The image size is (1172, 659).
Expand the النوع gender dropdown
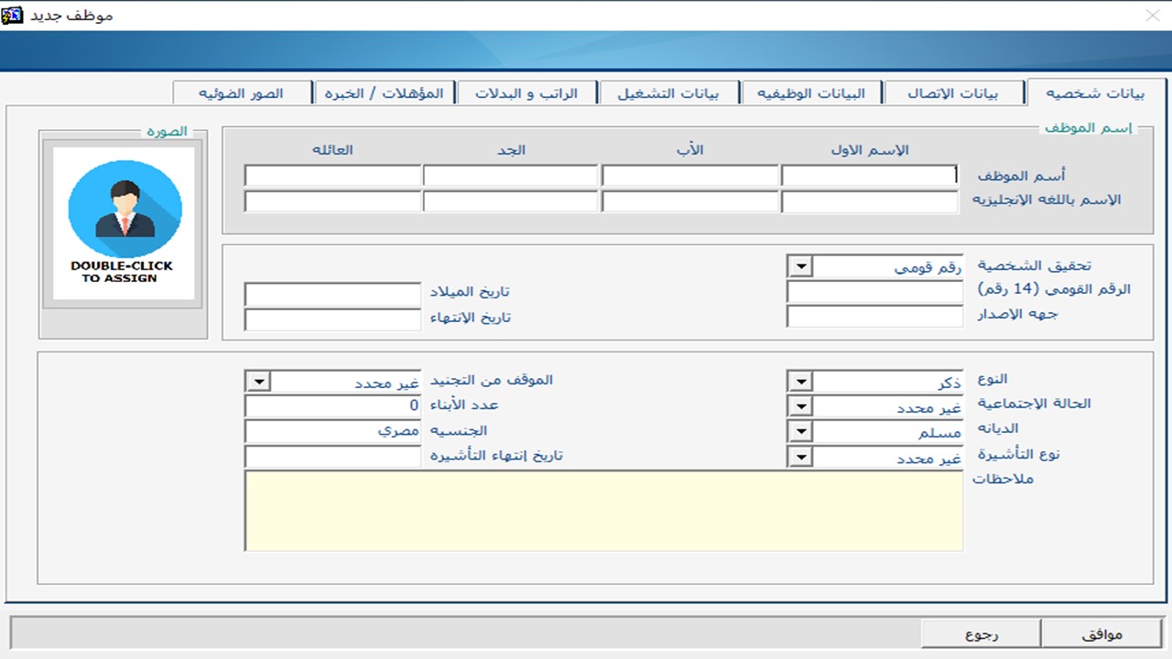tap(799, 382)
